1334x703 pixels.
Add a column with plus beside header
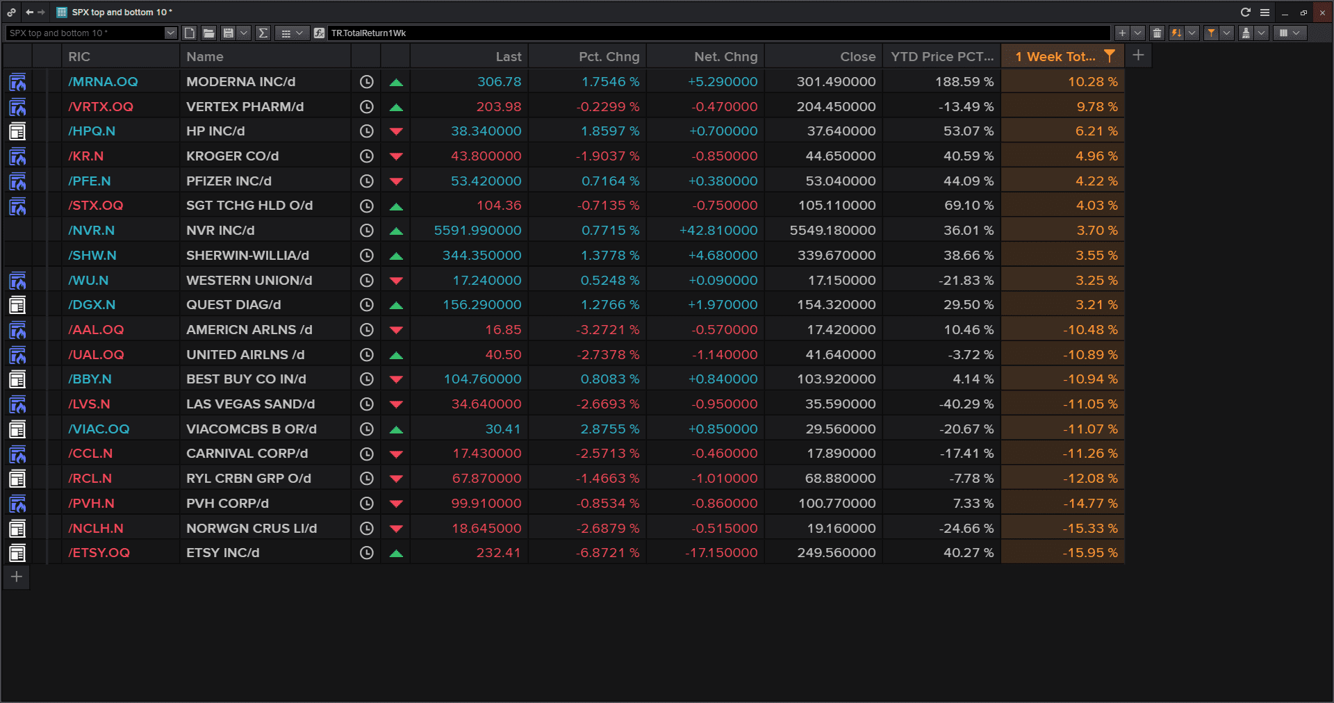tap(1138, 56)
